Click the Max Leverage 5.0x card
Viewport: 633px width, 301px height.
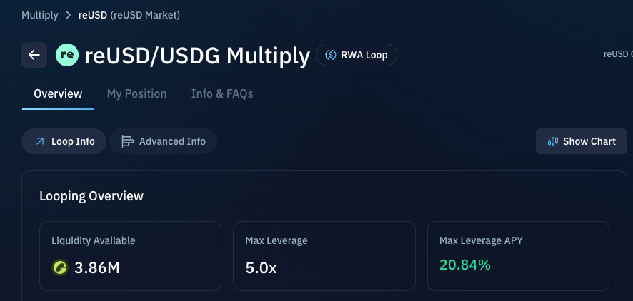324,256
